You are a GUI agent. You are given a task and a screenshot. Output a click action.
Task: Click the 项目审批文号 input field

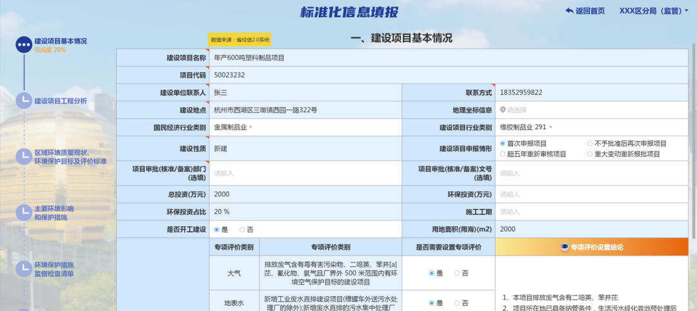tap(592, 174)
